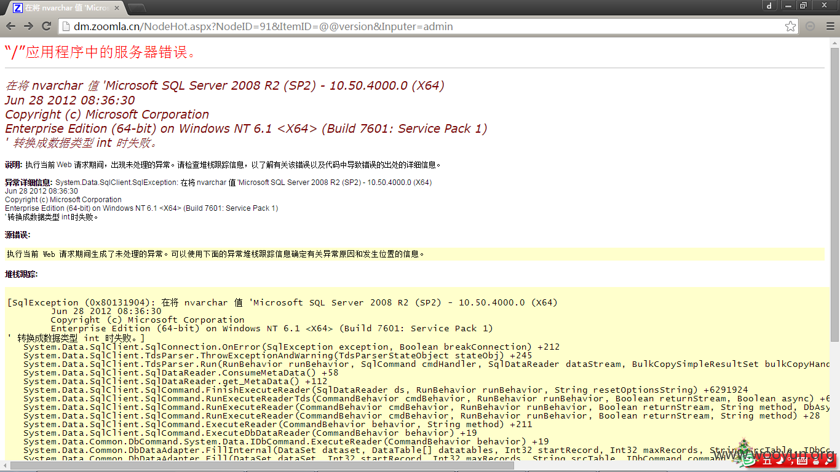Image resolution: width=840 pixels, height=472 pixels.
Task: Toggle Chinese punctuation on the IME bar
Action: pos(790,461)
